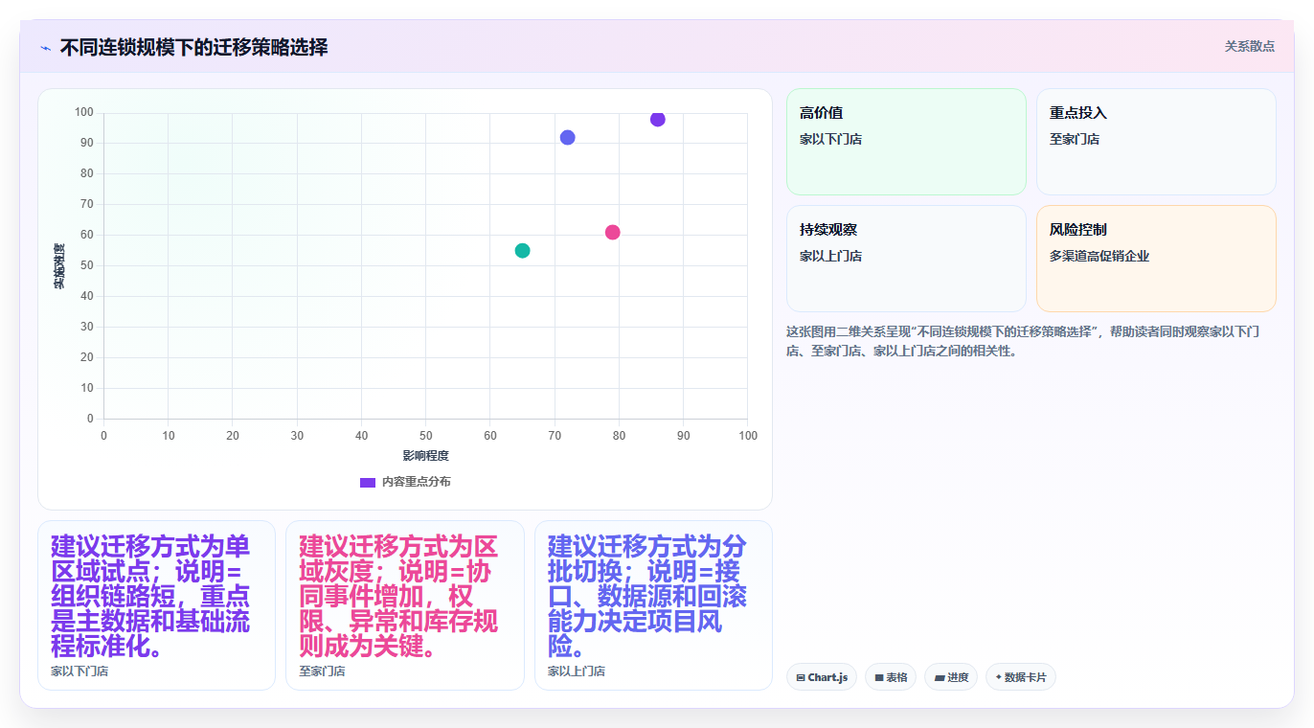Click the table icon in 表格 tag
Screen dimensions: 1314x728
(x=879, y=677)
